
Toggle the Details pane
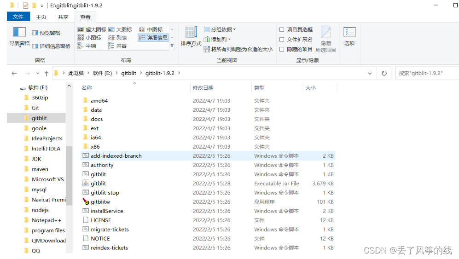51,46
